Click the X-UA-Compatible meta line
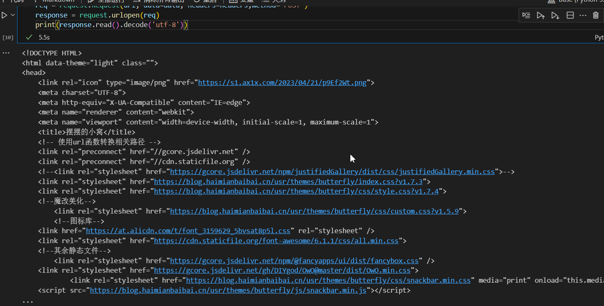Screen dimensions: 604x306 pyautogui.click(x=144, y=102)
